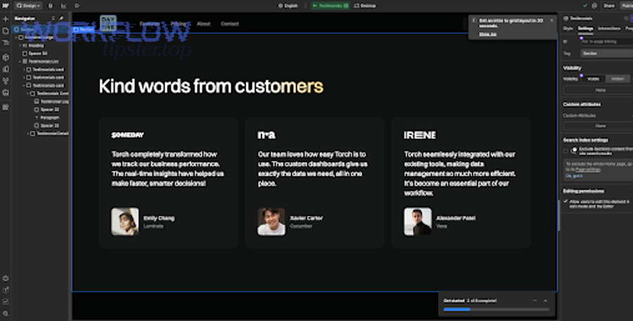Switch to the Style tab
This screenshot has height=321, width=633.
click(568, 29)
